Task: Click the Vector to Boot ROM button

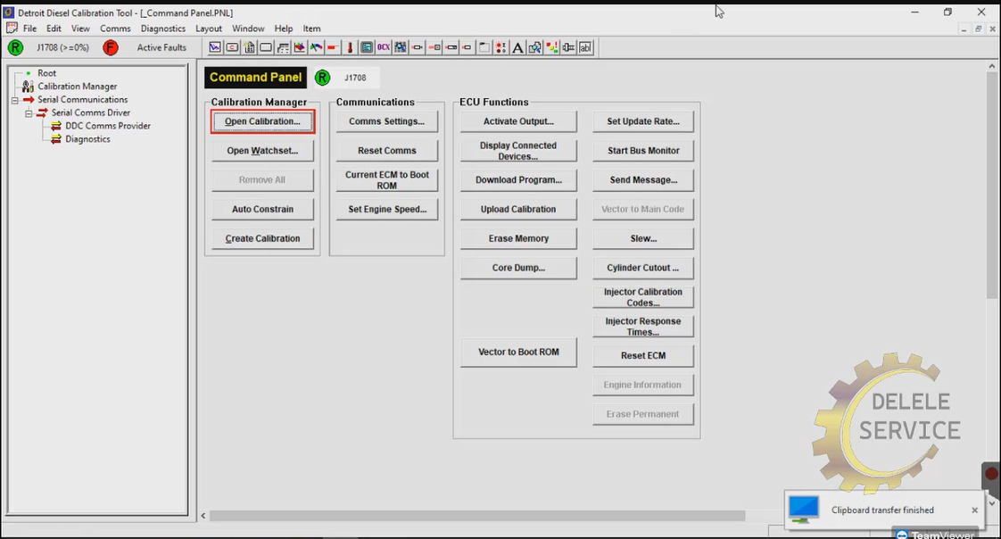Action: (518, 352)
